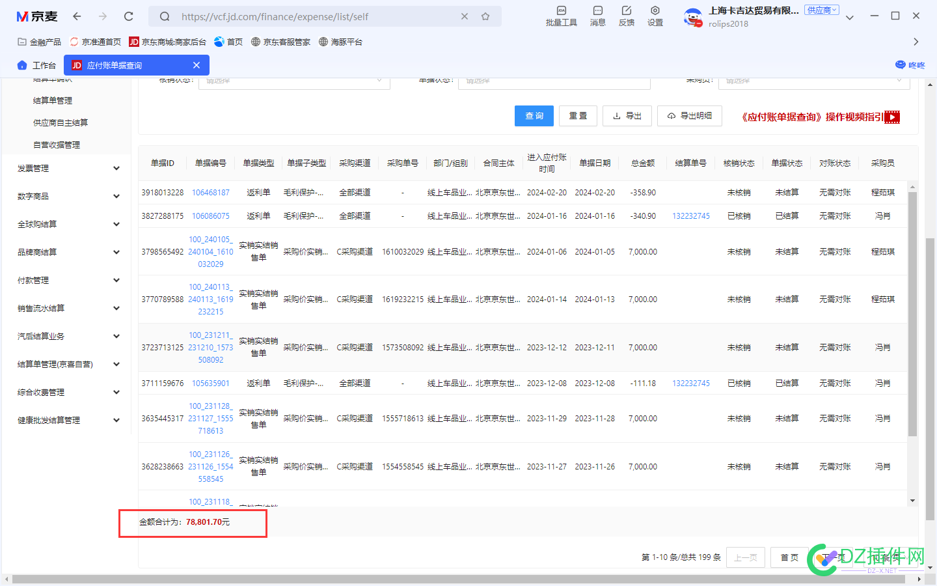
Task: Click the account avatar for rolips2018
Action: [x=693, y=18]
